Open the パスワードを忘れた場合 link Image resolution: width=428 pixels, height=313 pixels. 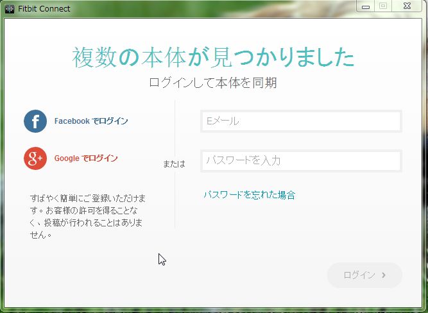click(250, 195)
